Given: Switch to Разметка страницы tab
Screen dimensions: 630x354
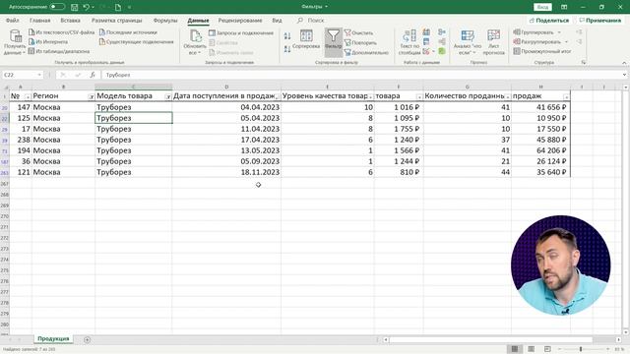Looking at the screenshot, I should tap(116, 20).
